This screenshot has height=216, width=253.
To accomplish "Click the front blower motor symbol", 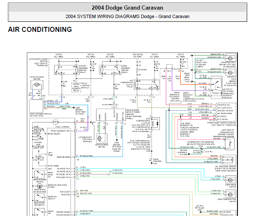I will tap(37, 85).
